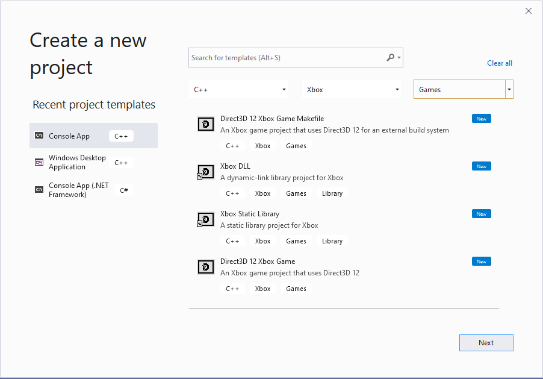Click the Console App (.NET Framework) icon
Screen dimensions: 543x379
(39, 190)
